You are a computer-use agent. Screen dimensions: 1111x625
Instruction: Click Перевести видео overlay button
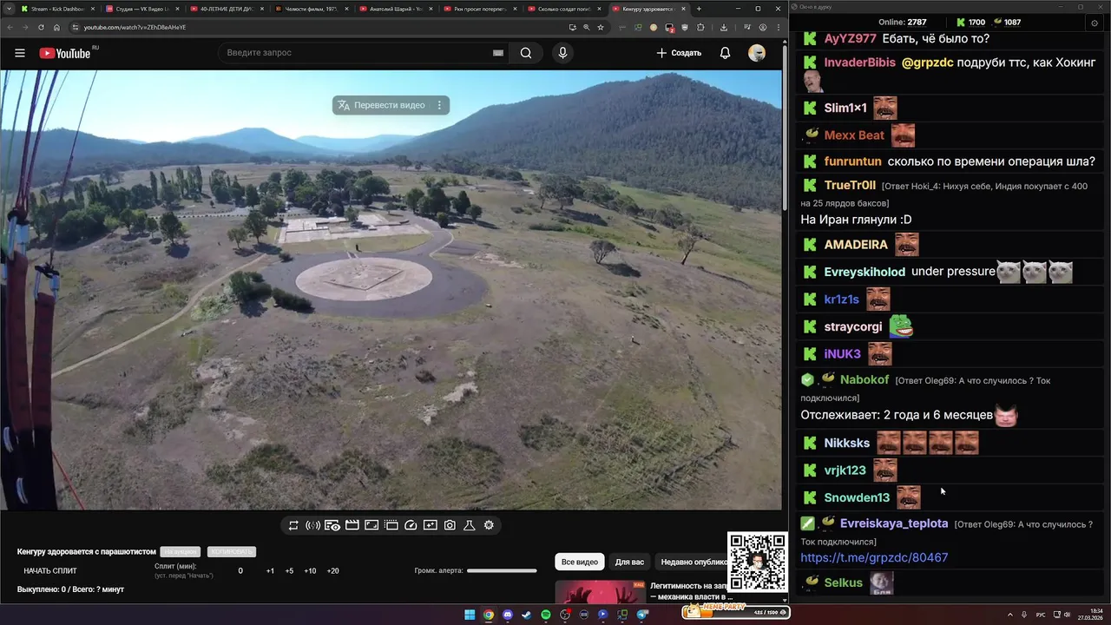pyautogui.click(x=381, y=105)
